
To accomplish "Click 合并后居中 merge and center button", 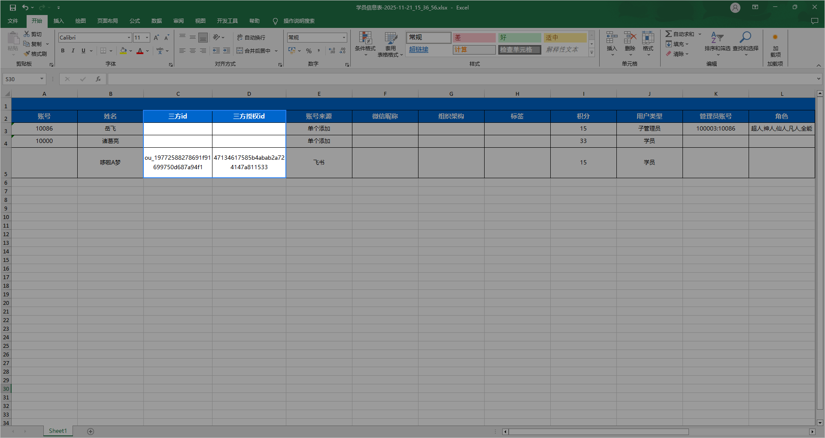I will (254, 51).
